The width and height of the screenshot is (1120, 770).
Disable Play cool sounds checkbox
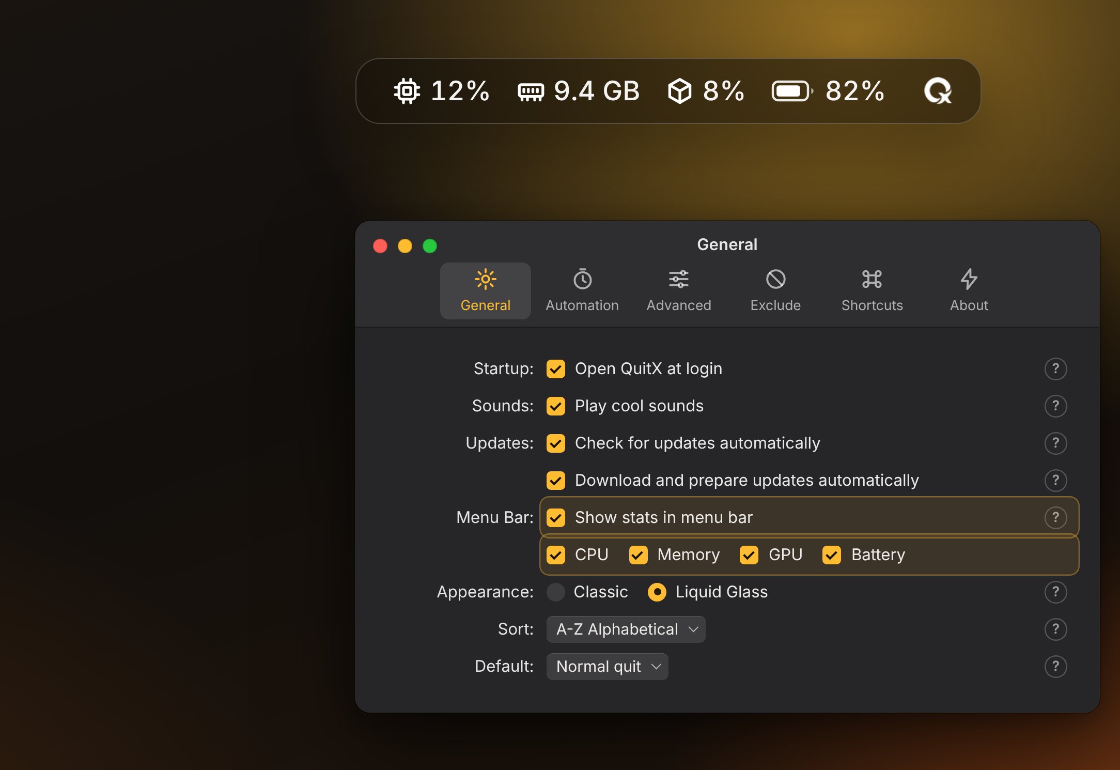(x=556, y=406)
